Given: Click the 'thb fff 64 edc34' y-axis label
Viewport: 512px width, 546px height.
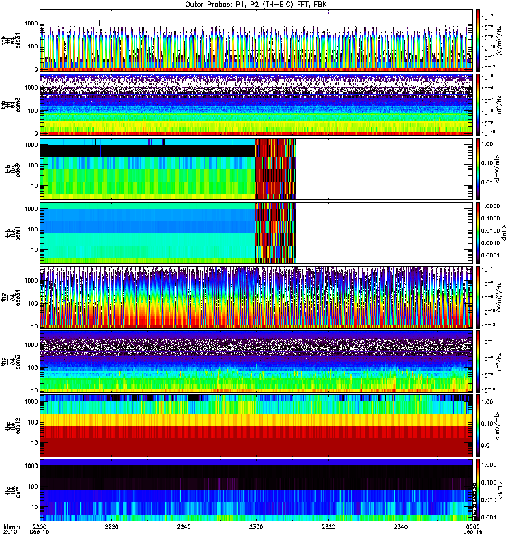Looking at the screenshot, I should [11, 40].
